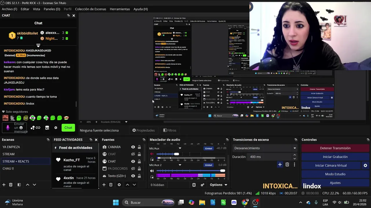Viewport: 371px width, 208px height.
Task: Click Iniciar Cámara Virtual button
Action: pos(331,166)
